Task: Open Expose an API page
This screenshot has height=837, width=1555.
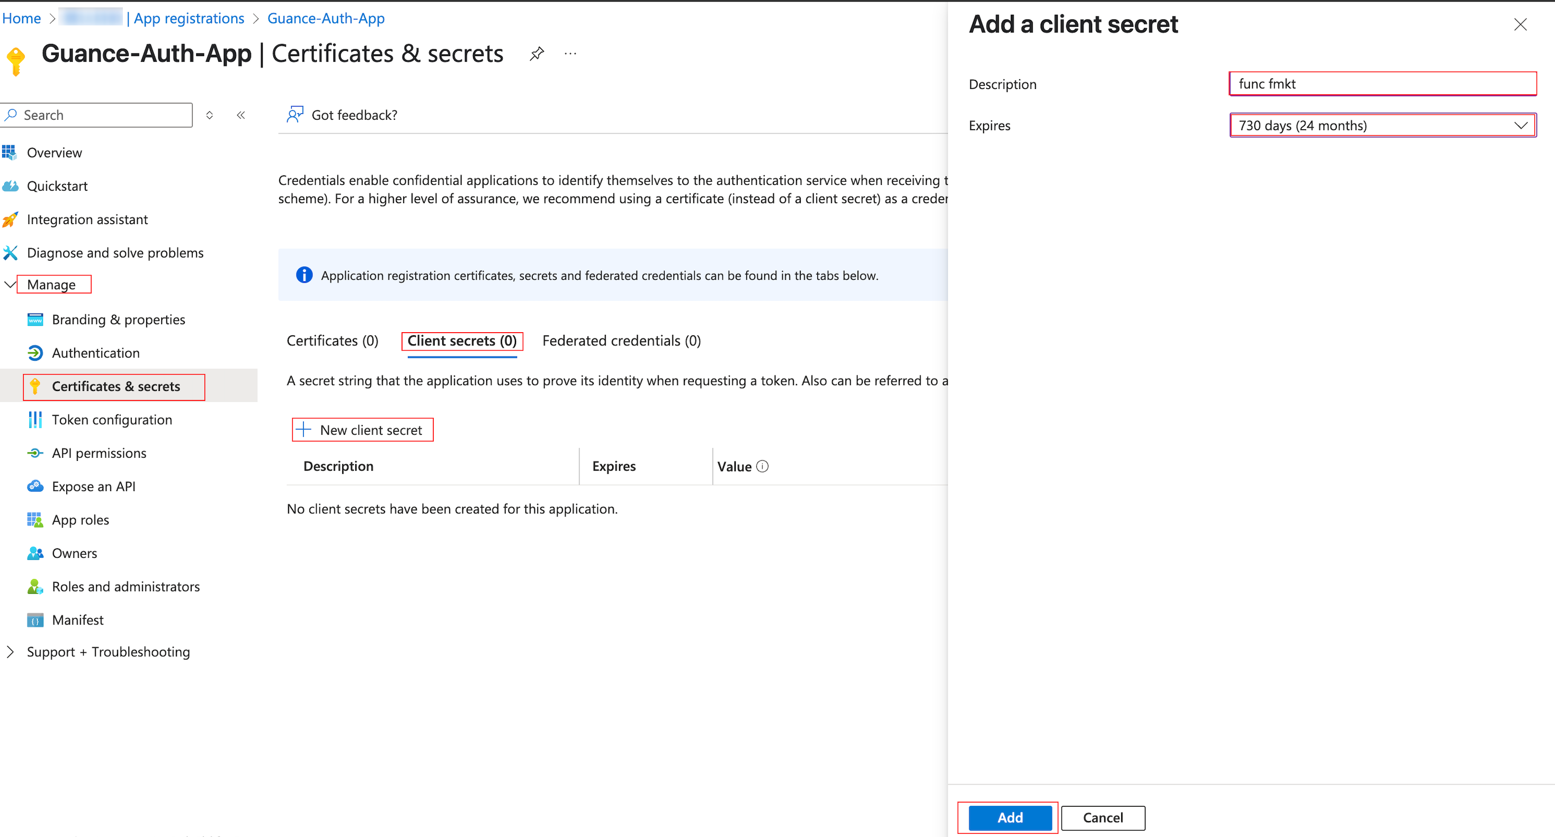Action: 94,486
